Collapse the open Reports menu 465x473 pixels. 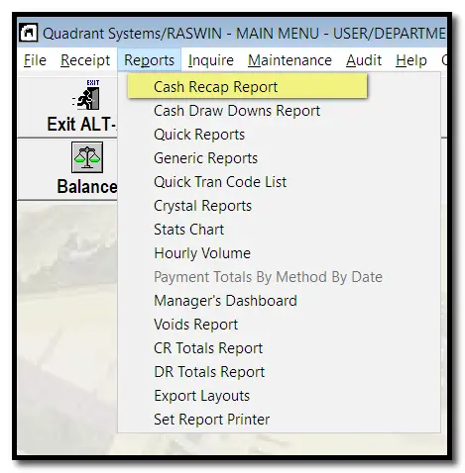(x=149, y=60)
